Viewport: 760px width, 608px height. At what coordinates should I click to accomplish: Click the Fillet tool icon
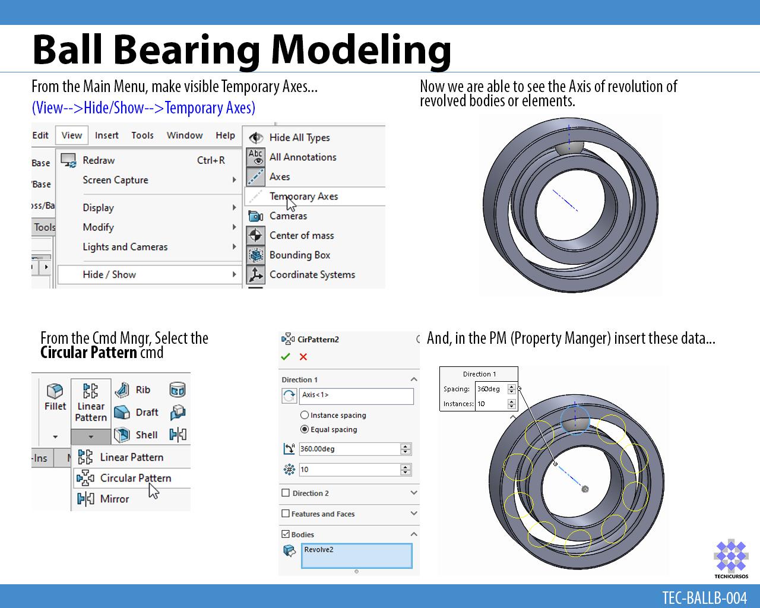coord(55,391)
